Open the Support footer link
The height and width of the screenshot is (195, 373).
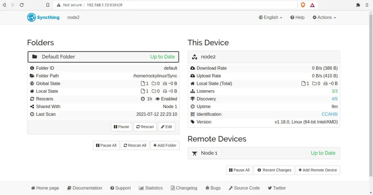[120, 188]
